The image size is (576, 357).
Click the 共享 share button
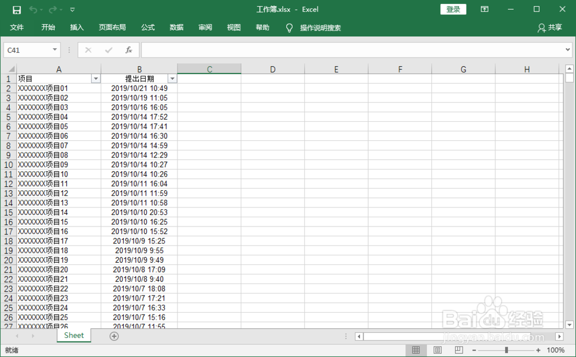550,28
